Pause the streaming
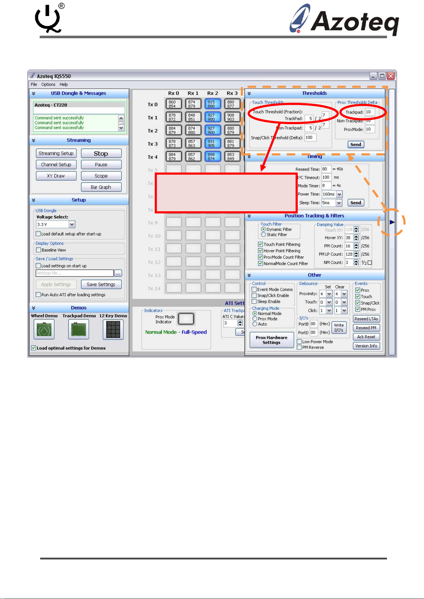 pos(101,165)
